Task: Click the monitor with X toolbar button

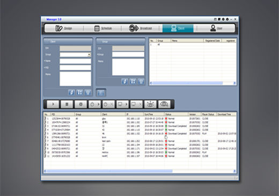Action: coord(136,104)
